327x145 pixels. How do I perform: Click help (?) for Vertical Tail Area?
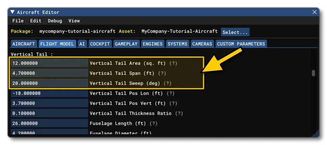[173, 63]
